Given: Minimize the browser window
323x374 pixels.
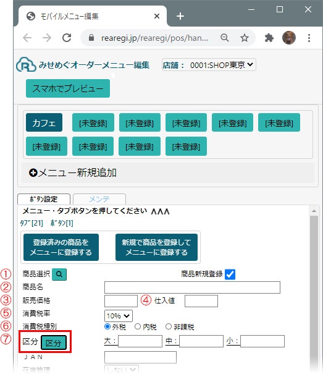Looking at the screenshot, I should pos(251,9).
